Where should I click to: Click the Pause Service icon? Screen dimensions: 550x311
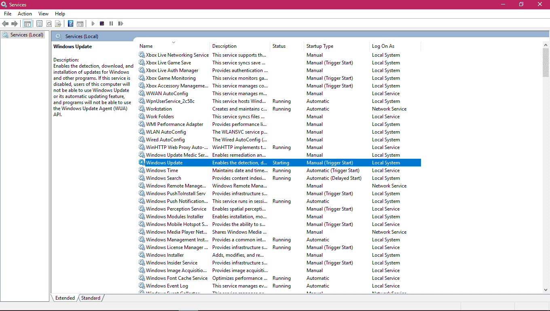pyautogui.click(x=111, y=24)
